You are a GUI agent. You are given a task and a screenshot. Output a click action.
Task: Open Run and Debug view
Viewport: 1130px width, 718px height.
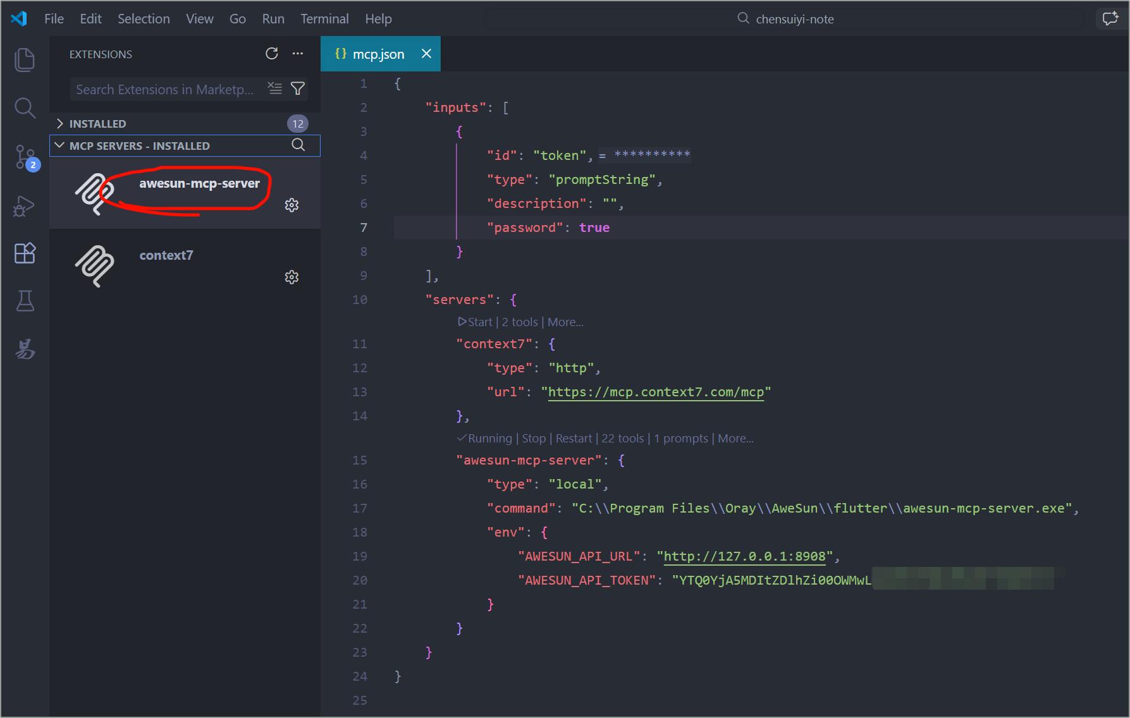pos(25,205)
